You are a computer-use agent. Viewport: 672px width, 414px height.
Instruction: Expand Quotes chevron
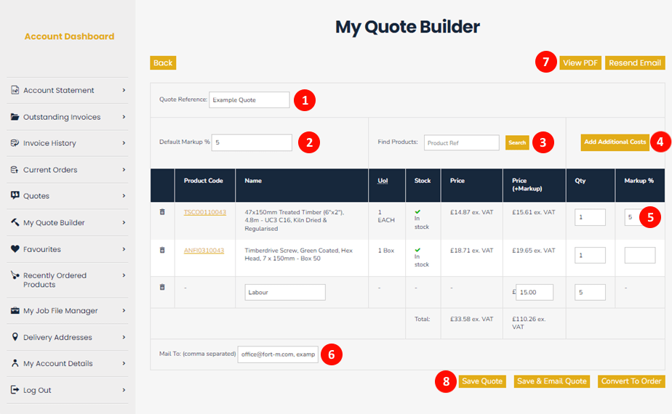point(124,195)
